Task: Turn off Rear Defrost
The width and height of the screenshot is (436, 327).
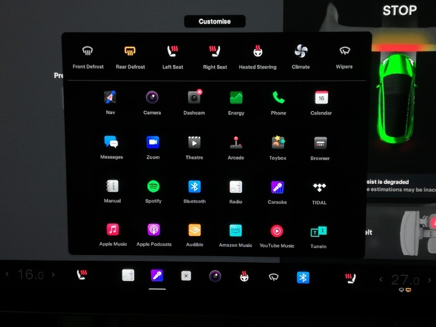Action: pyautogui.click(x=130, y=52)
